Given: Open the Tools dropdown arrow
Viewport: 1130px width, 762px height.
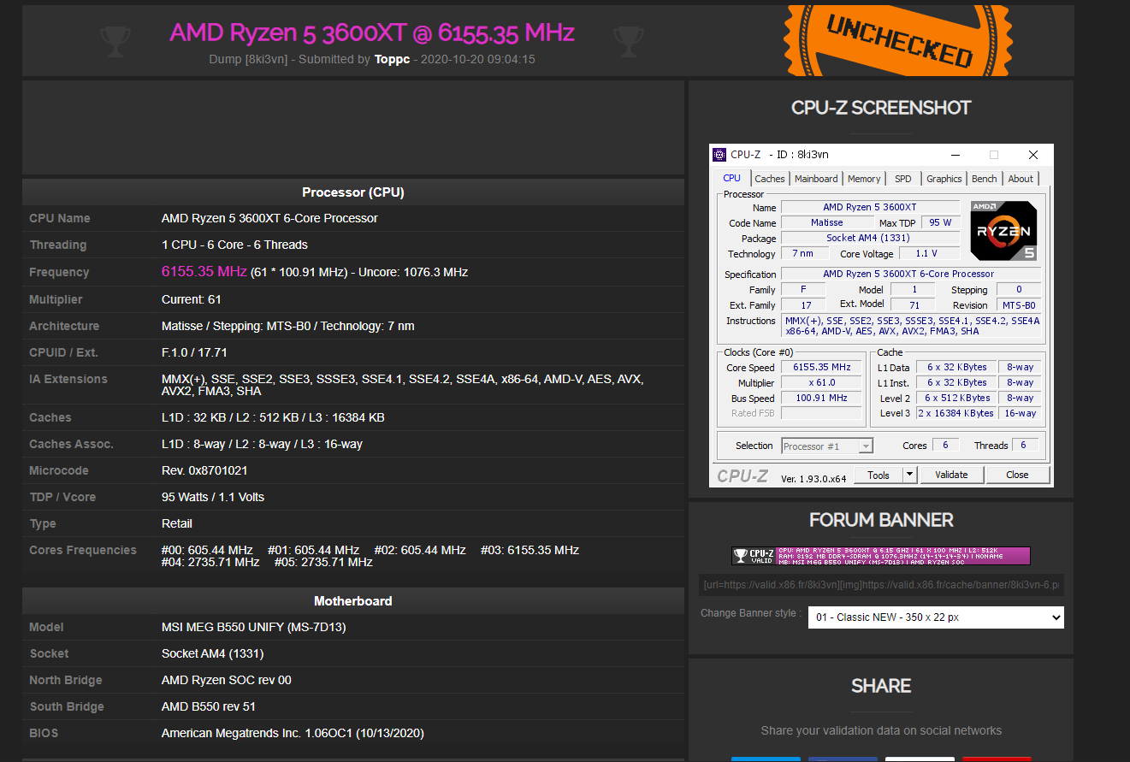Looking at the screenshot, I should coord(909,475).
